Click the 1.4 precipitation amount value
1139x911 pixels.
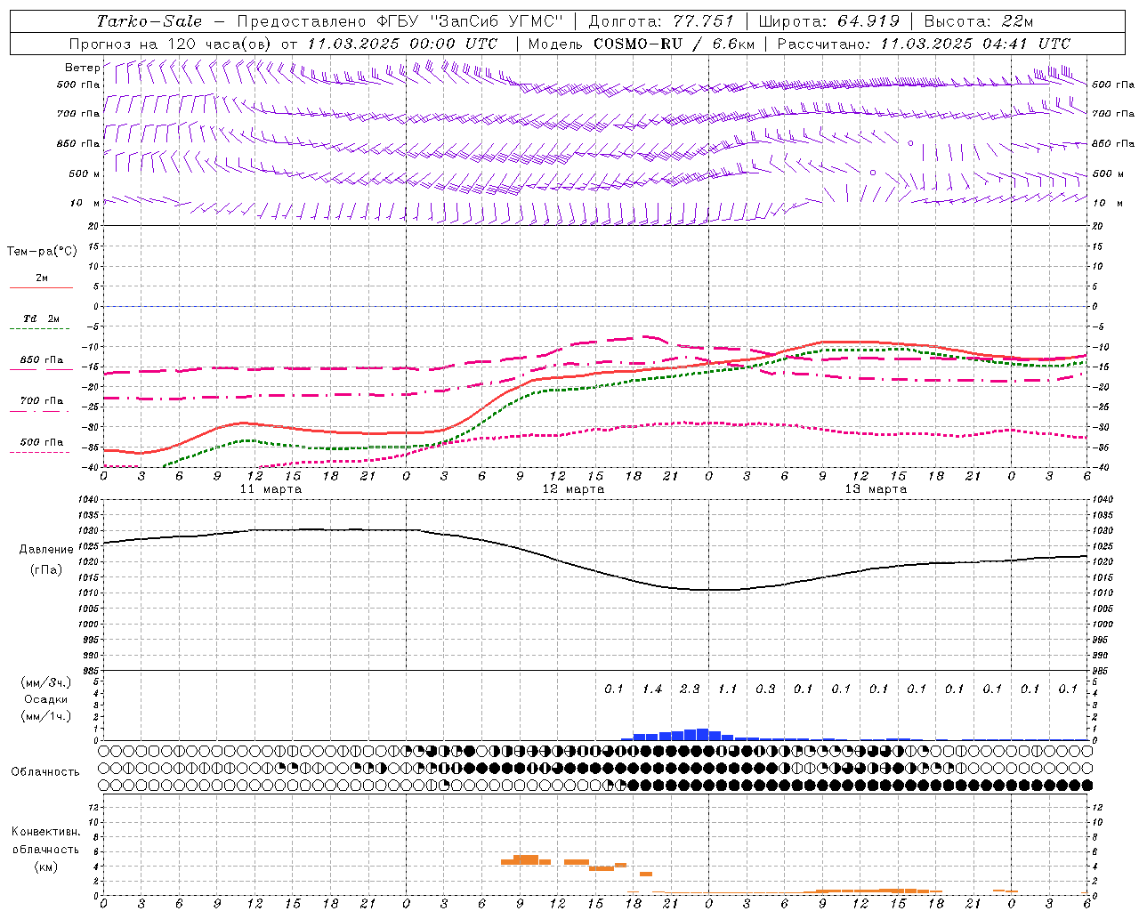[x=652, y=689]
